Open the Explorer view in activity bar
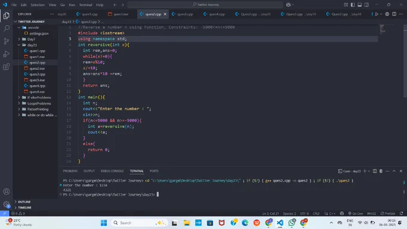 point(6,16)
